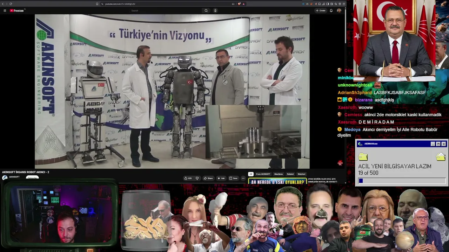
Task: Go to YouTube Premium home logo
Action: (x=17, y=10)
